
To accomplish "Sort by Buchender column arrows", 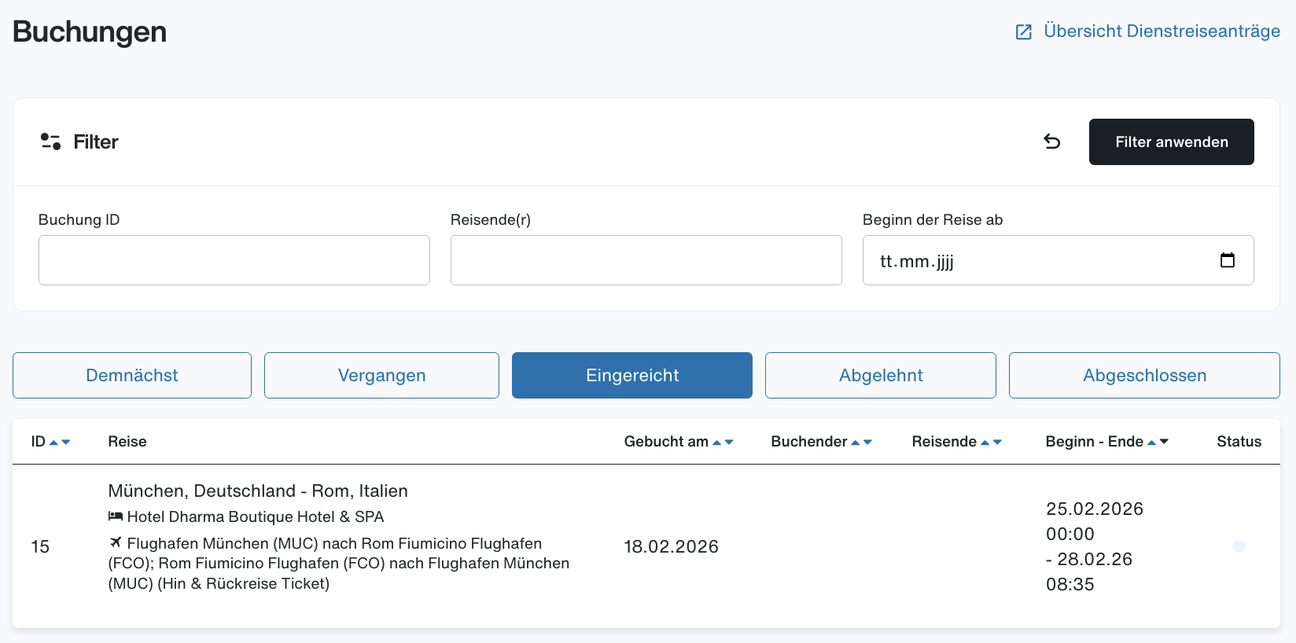I will click(862, 443).
